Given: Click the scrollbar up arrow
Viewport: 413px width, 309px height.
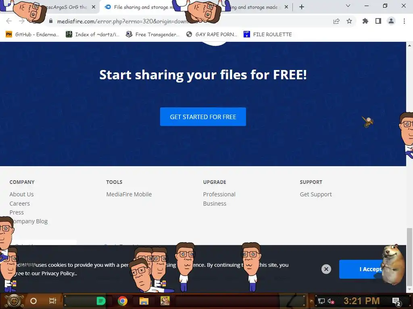Looking at the screenshot, I should (x=409, y=45).
